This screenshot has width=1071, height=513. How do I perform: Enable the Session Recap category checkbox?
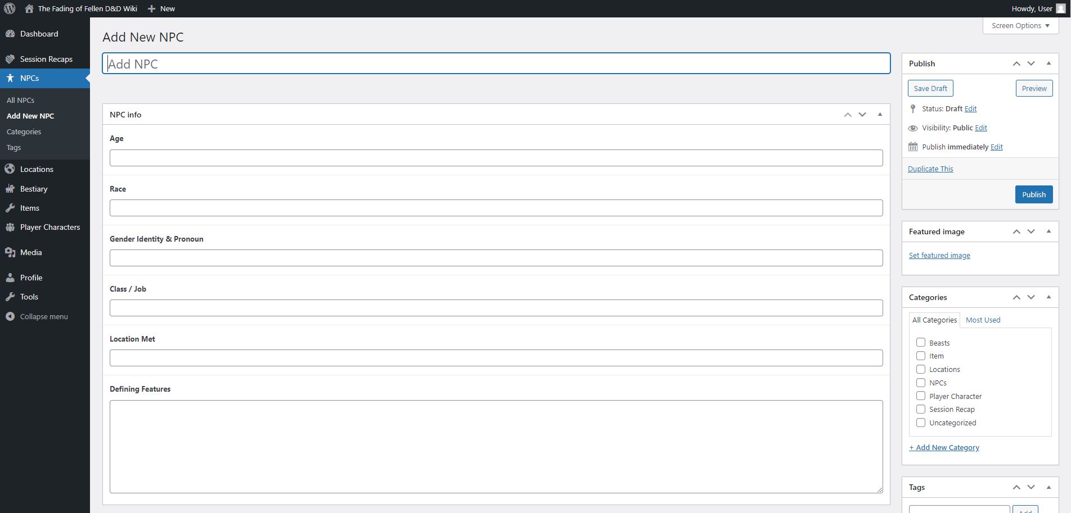[921, 409]
